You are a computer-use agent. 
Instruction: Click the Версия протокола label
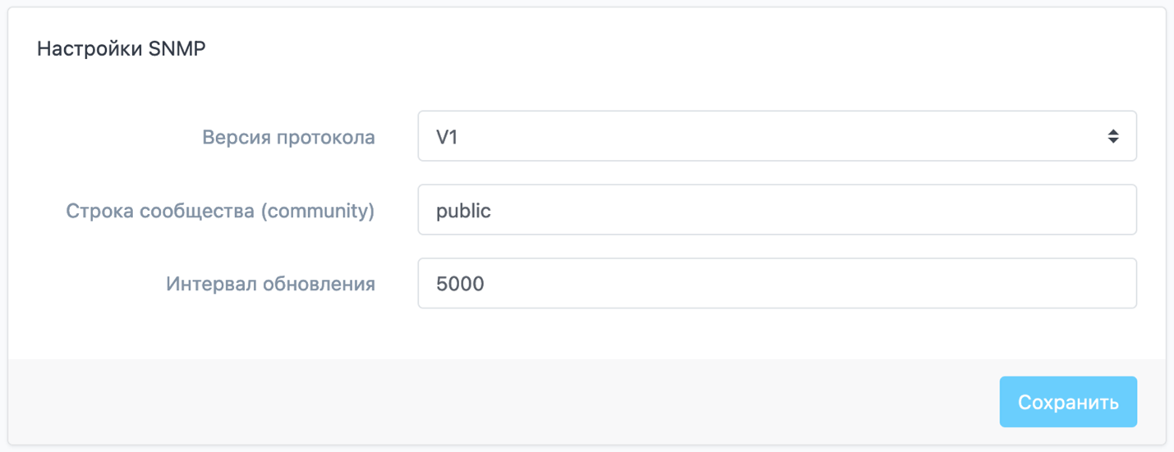tap(288, 137)
